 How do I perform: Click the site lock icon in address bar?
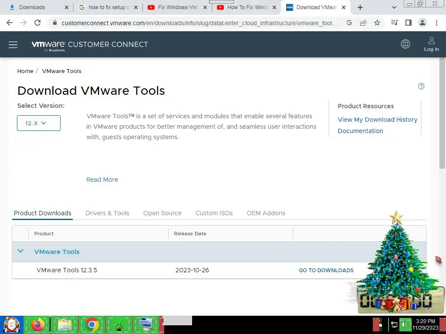pyautogui.click(x=55, y=23)
